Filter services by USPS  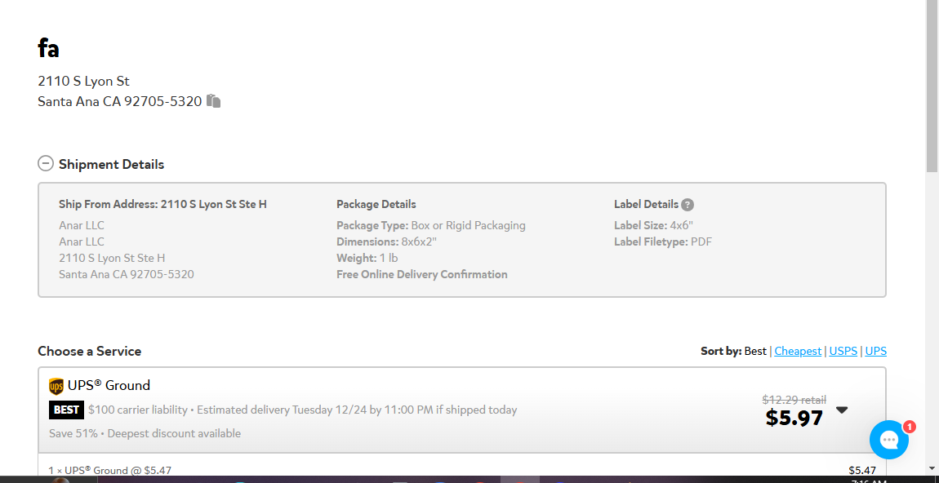pos(843,352)
